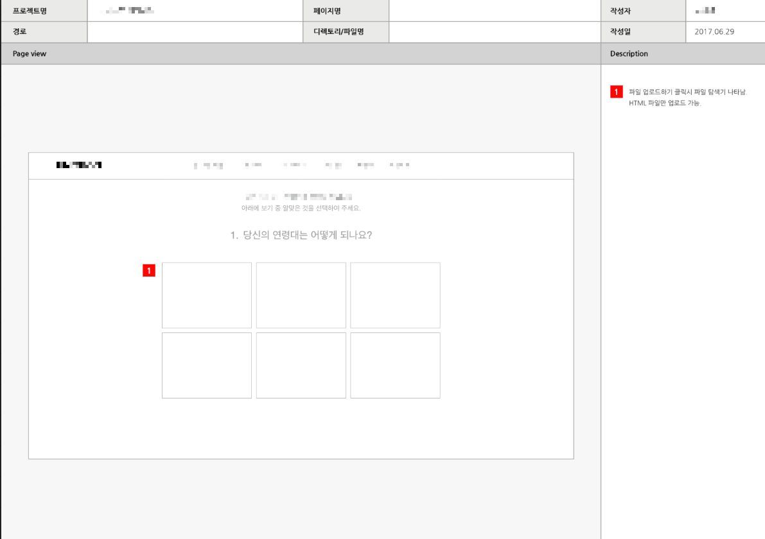Screen dimensions: 765x539
Task: Select the top-left answer box for the age question
Action: click(207, 295)
